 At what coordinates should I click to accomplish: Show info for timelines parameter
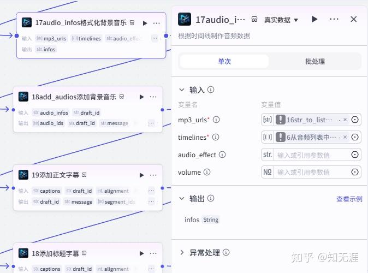click(x=216, y=137)
